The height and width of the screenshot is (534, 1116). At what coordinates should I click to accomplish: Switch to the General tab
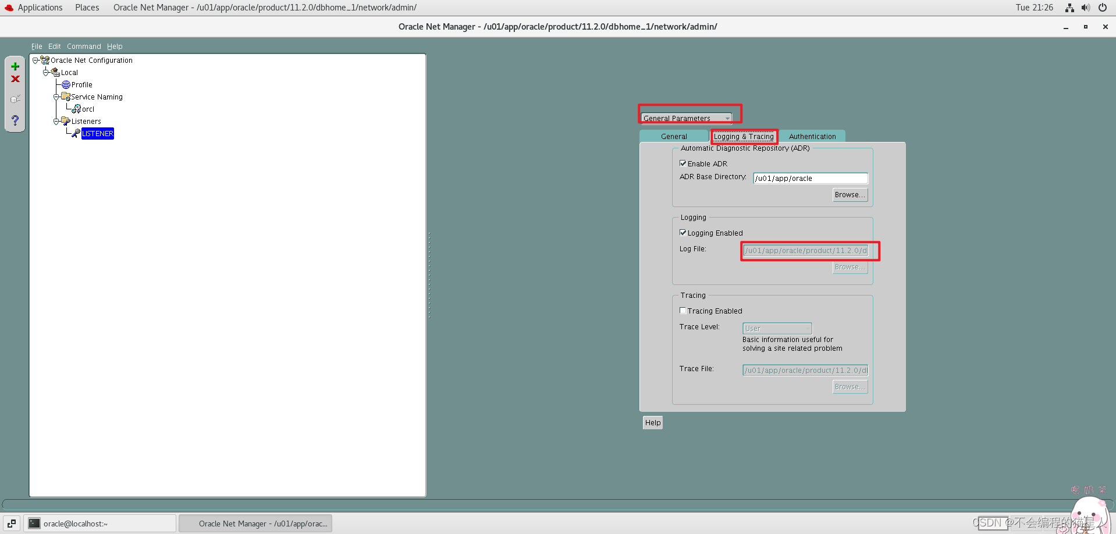coord(674,136)
